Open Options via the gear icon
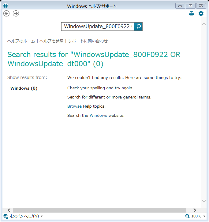 [x=201, y=13]
